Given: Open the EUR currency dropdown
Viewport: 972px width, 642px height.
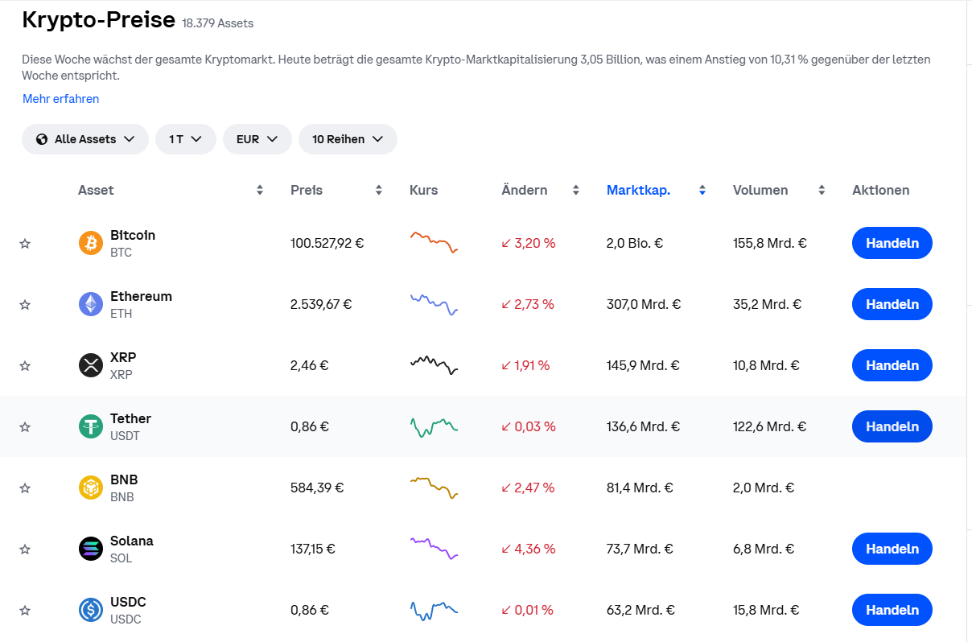Looking at the screenshot, I should tap(257, 139).
